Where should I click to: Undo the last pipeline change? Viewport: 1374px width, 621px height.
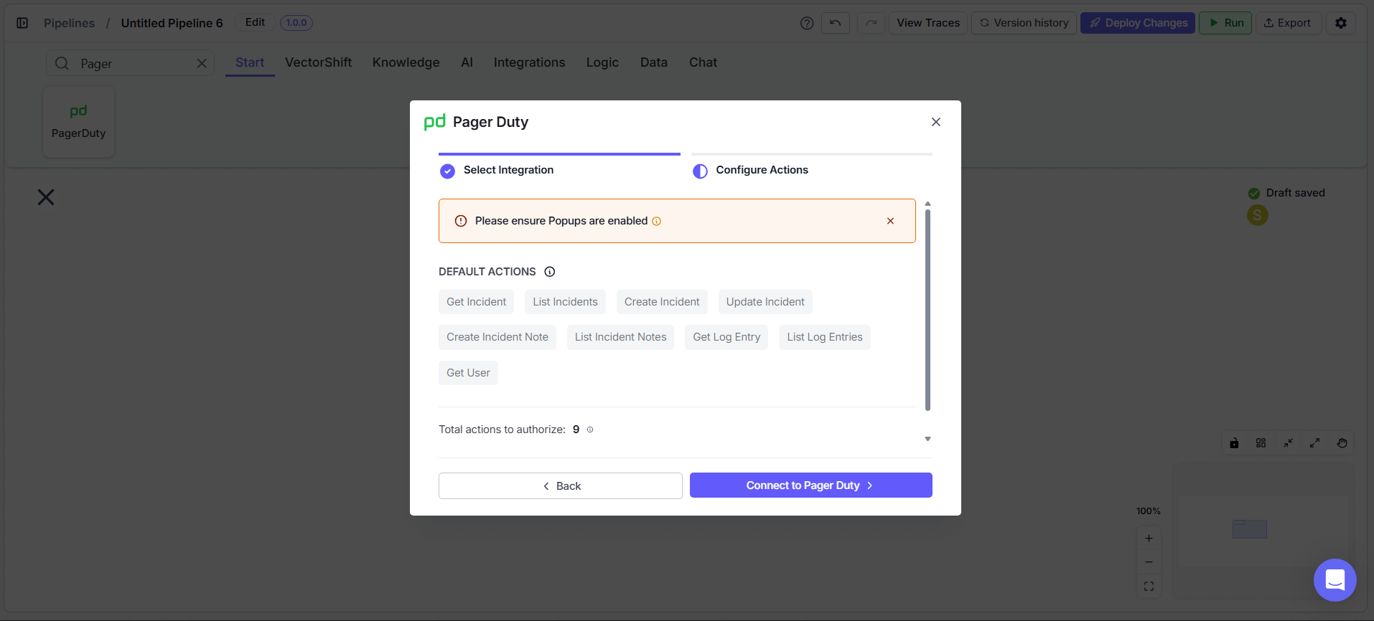pyautogui.click(x=836, y=23)
